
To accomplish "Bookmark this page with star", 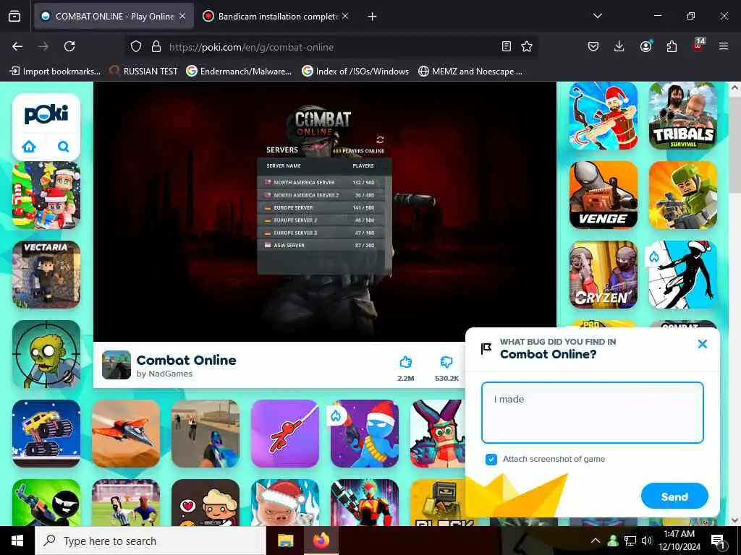I will pos(527,46).
